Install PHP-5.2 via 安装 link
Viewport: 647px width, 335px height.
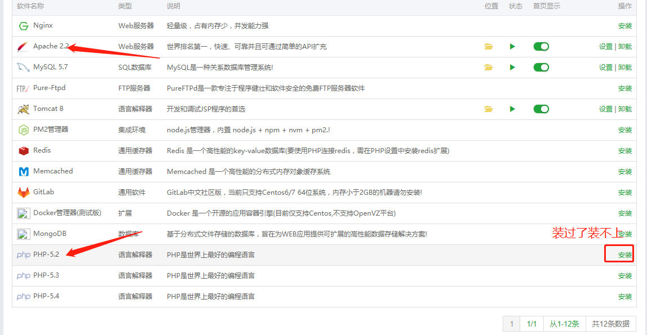point(624,255)
